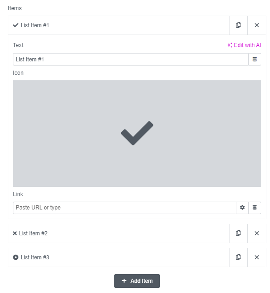
Task: Focus the List Item #1 text input
Action: pos(130,59)
